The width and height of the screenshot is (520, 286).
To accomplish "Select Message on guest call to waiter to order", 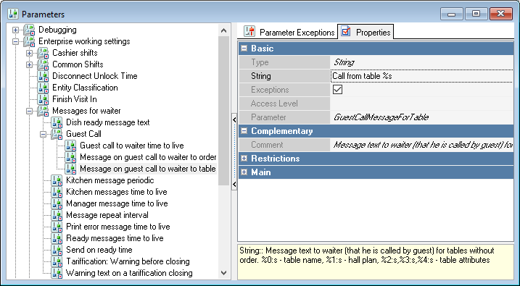I will click(148, 157).
